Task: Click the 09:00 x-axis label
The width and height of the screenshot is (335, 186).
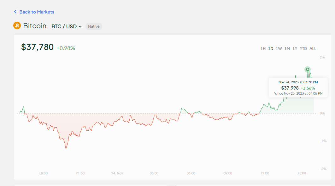Action: coord(228,173)
